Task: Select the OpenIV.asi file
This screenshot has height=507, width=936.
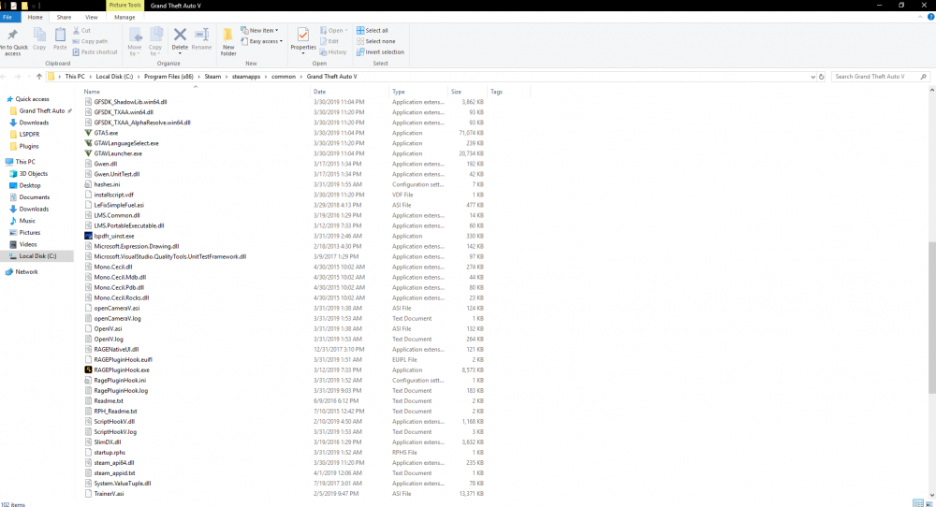Action: (108, 328)
